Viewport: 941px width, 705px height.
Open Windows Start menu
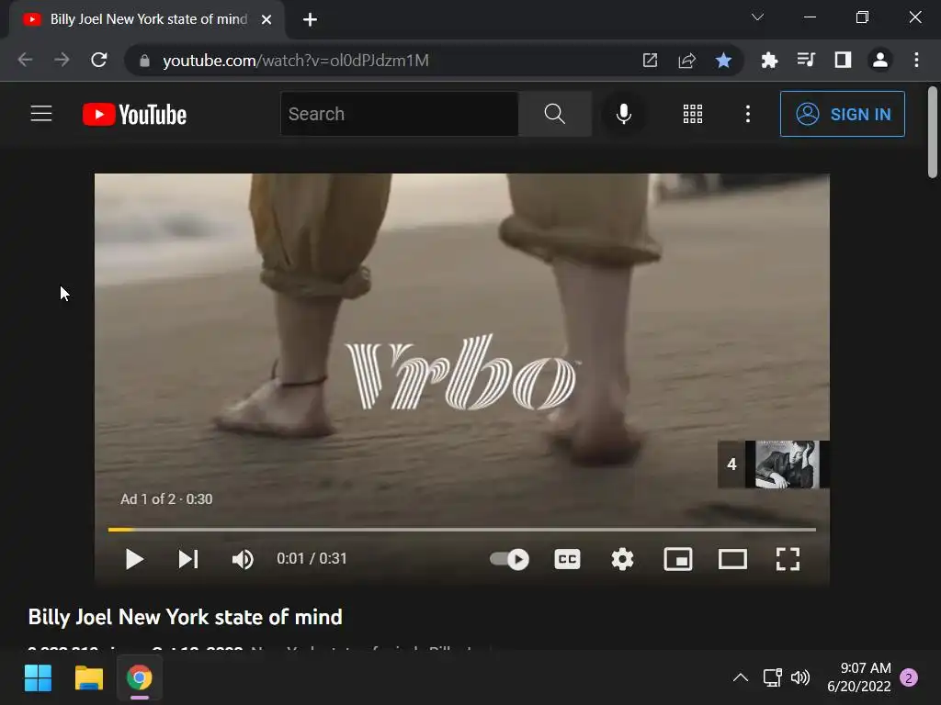point(38,678)
